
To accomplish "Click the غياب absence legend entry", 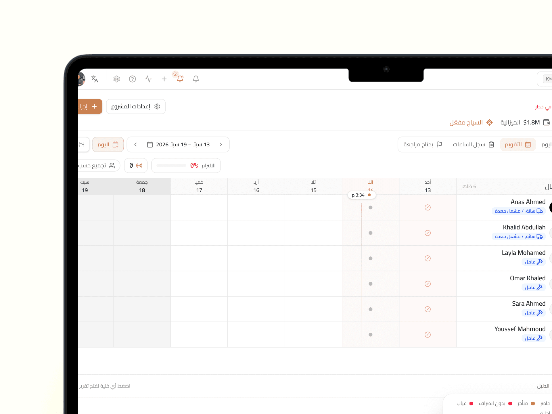I will click(465, 404).
